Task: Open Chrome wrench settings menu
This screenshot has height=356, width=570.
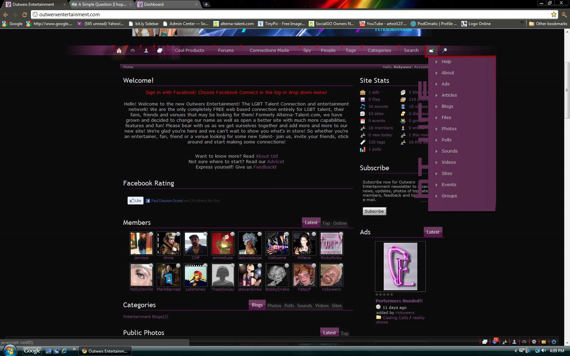Action: point(564,15)
